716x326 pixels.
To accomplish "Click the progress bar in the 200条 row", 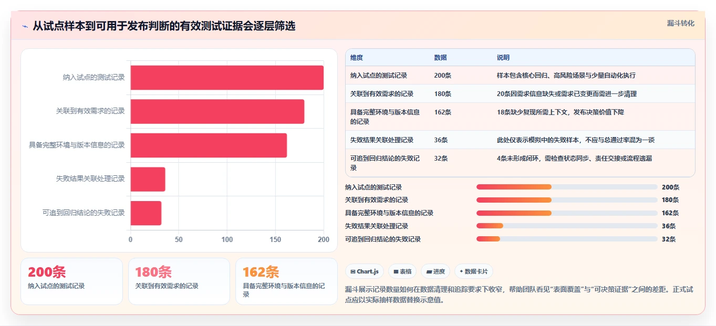I will pyautogui.click(x=567, y=187).
